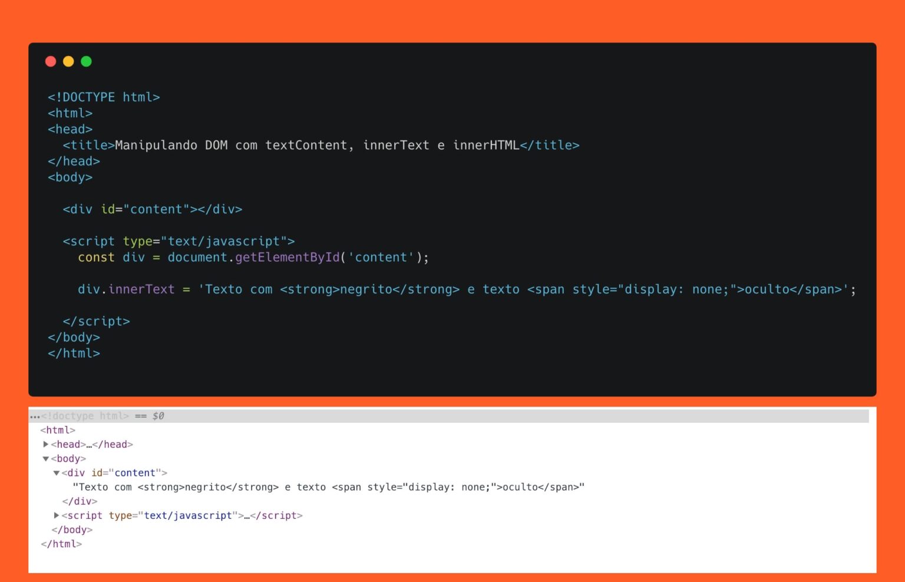This screenshot has width=905, height=582.
Task: Collapse the <body> node in the inspector
Action: (45, 458)
